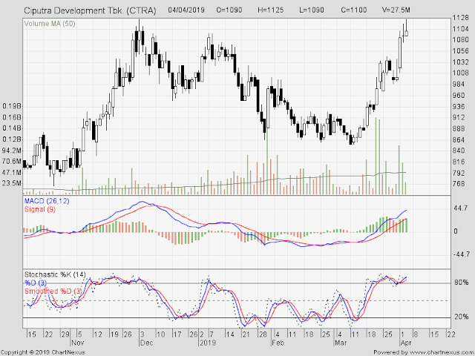
Task: Click the 23.5M volume axis label
Action: (12, 183)
